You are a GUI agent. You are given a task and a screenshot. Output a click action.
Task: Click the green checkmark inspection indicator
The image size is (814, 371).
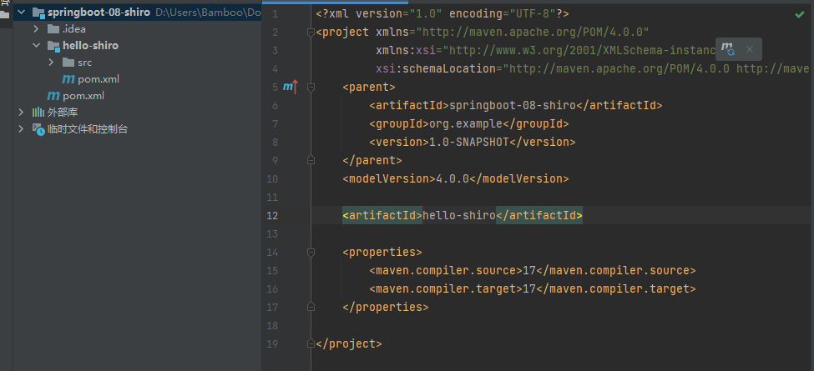[x=800, y=14]
